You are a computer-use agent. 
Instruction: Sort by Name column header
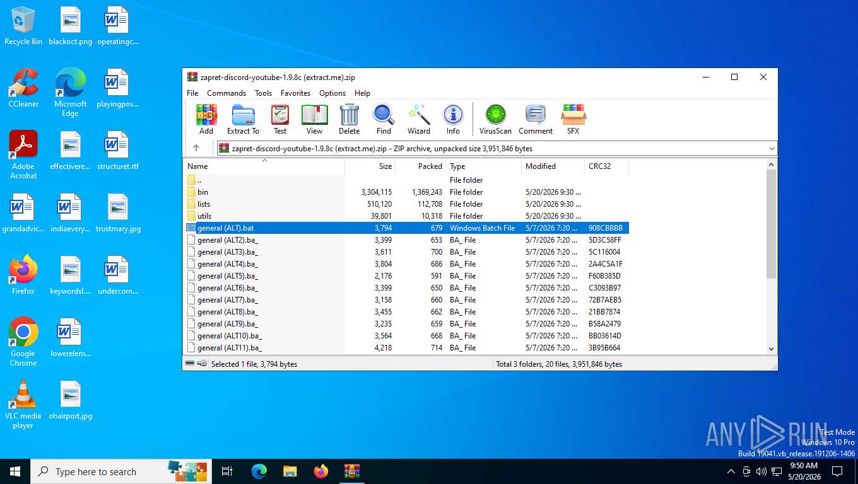point(264,166)
